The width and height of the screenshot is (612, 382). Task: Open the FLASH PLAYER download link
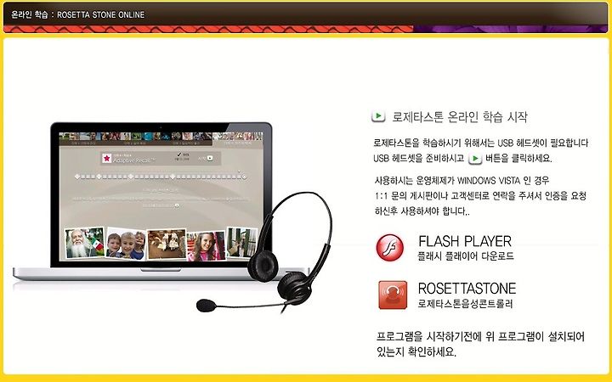(465, 241)
